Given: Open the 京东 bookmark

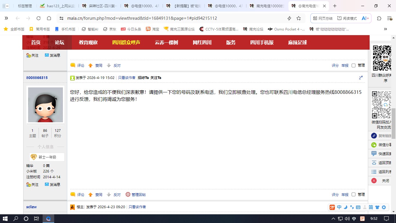Looking at the screenshot, I should (110, 29).
